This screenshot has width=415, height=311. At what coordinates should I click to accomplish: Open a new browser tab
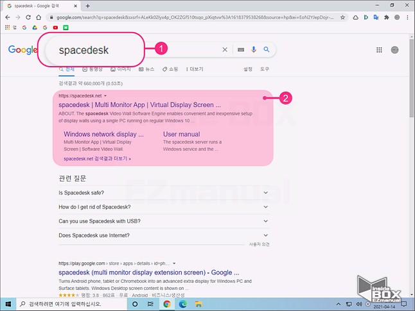87,6
